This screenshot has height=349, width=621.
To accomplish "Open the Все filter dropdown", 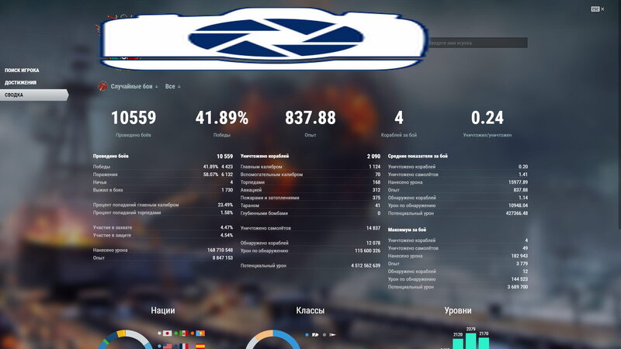I will point(172,86).
